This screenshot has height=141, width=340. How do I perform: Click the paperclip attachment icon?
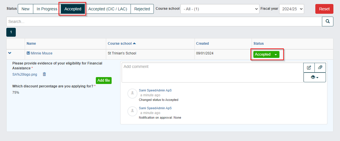click(x=320, y=68)
